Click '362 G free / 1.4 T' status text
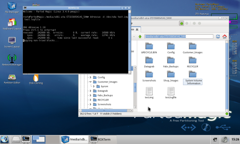Image resolution: width=240 pixels, height=144 pixels. click(x=89, y=114)
